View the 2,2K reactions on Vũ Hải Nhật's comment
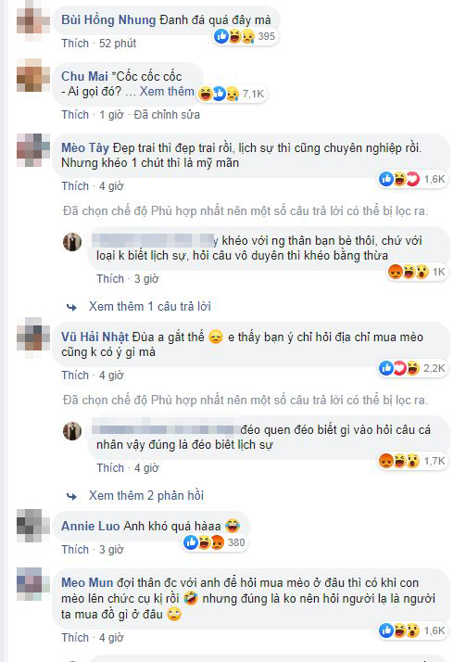 click(x=412, y=369)
